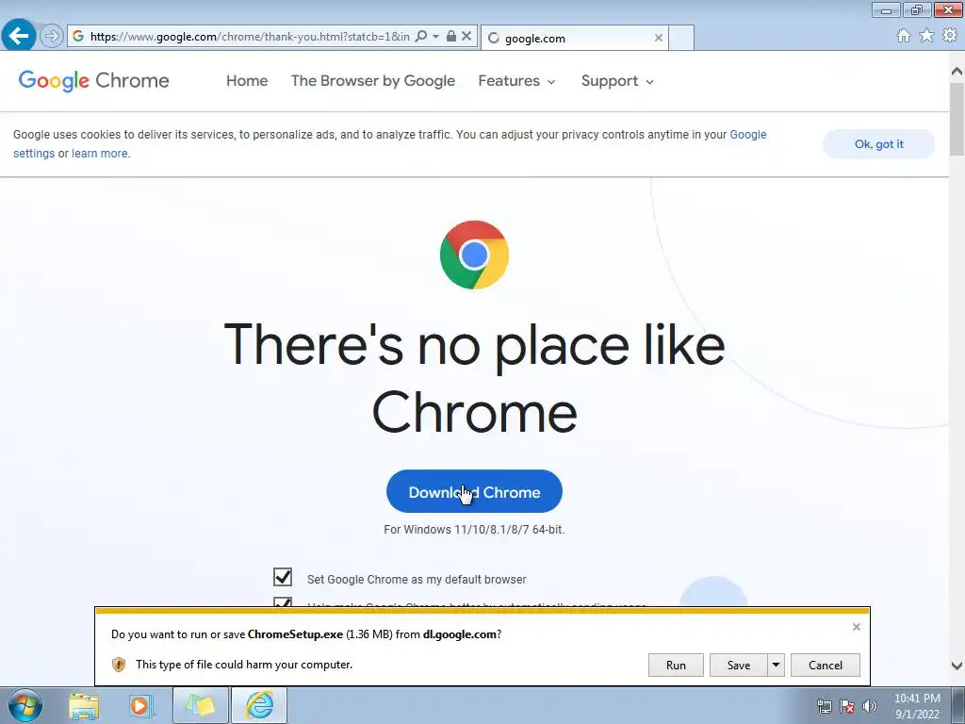Follow the learn more link
Viewport: 965px width, 724px height.
(x=100, y=154)
